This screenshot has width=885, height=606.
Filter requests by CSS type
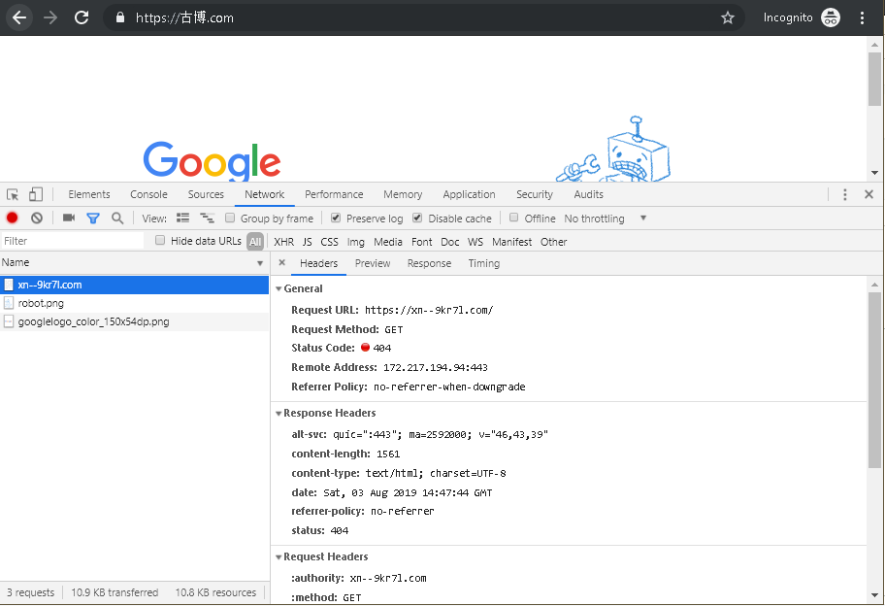[x=329, y=242]
